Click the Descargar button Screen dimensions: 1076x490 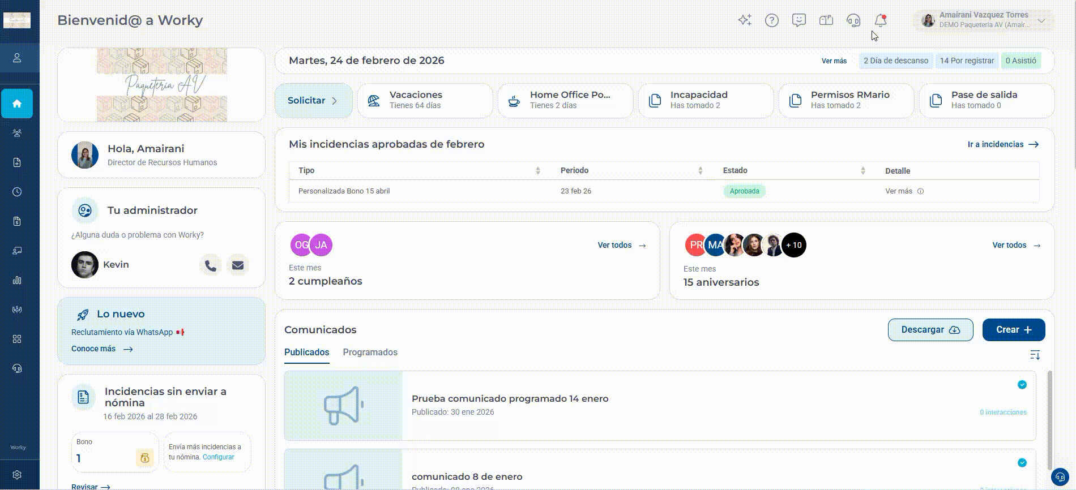point(930,330)
